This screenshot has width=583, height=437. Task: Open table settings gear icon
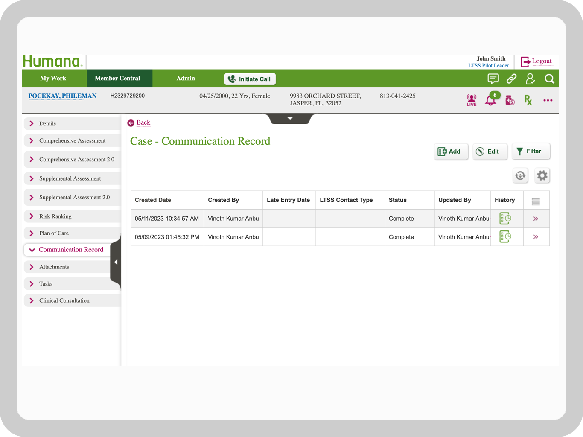click(542, 175)
